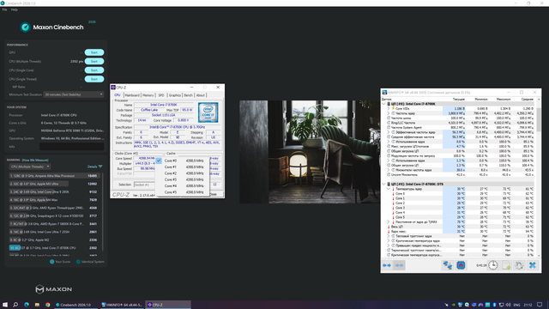Select the Ampere Altra Max ranking row
This screenshot has width=549, height=309.
(x=54, y=176)
